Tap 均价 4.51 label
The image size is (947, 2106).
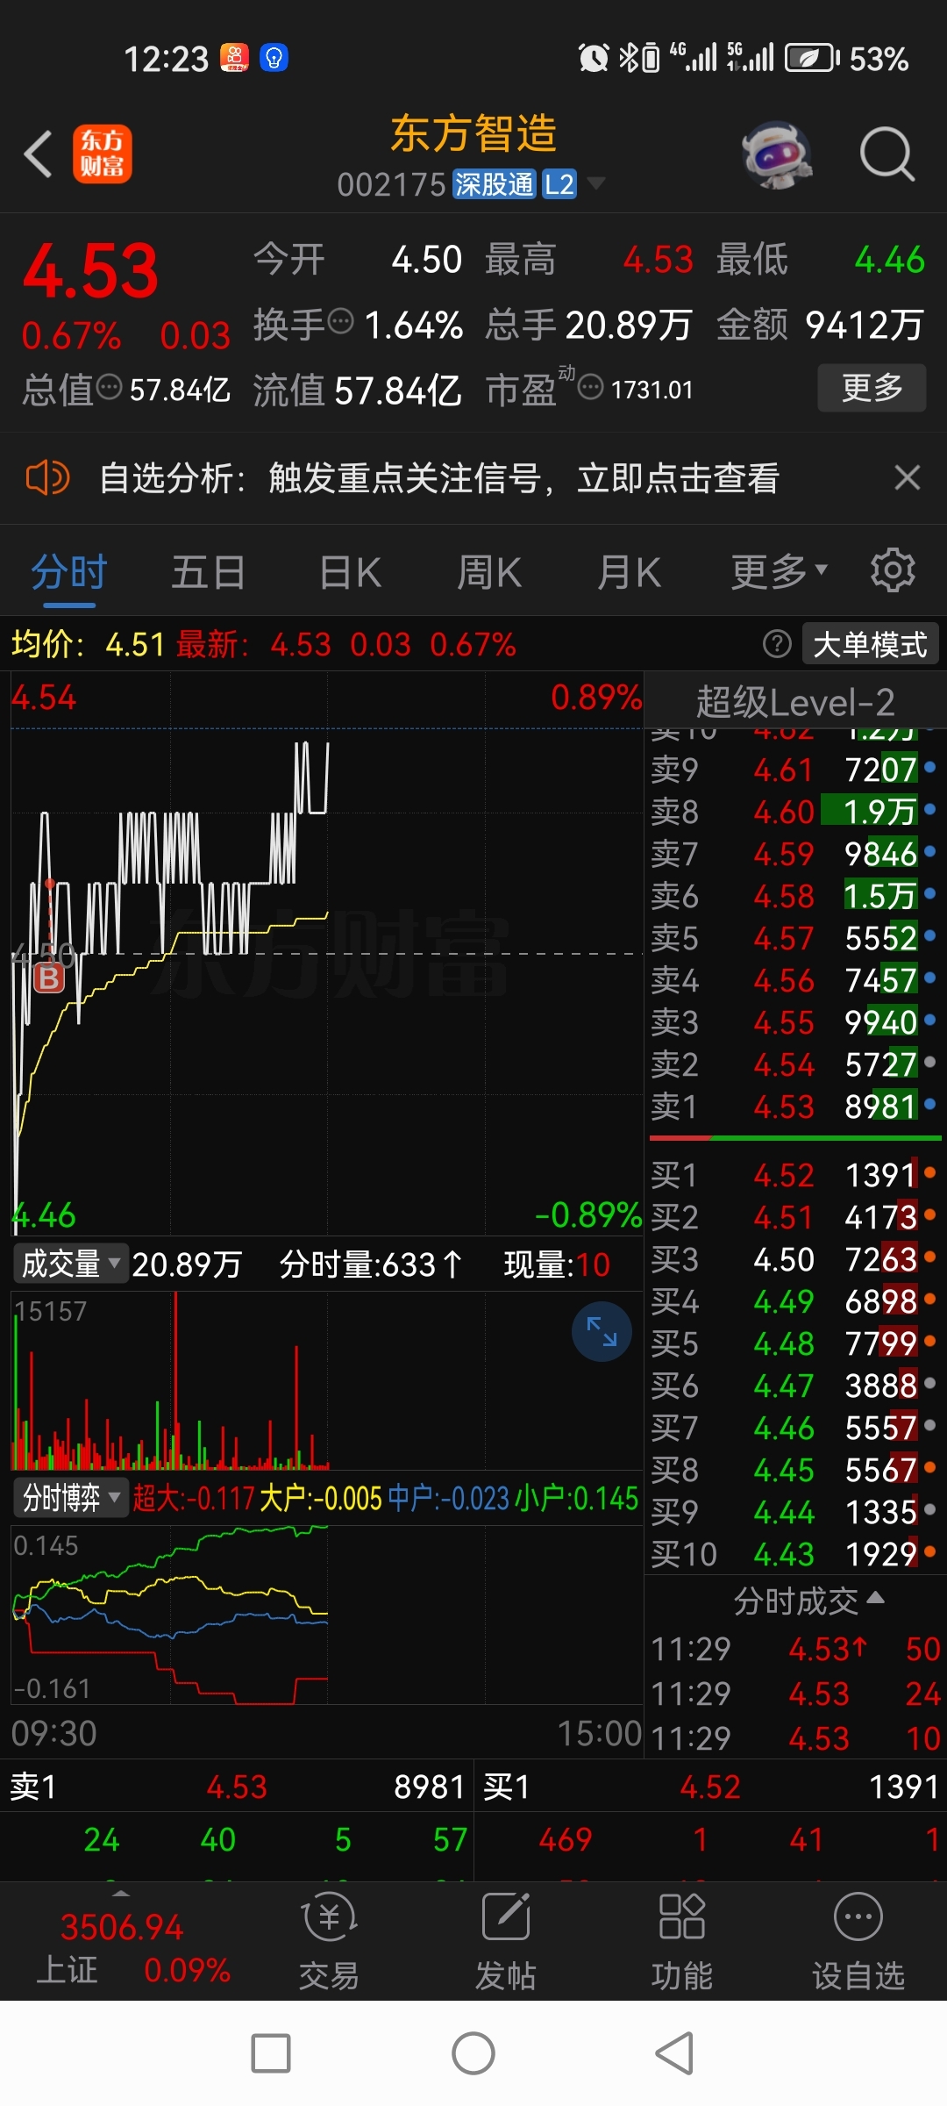[88, 644]
